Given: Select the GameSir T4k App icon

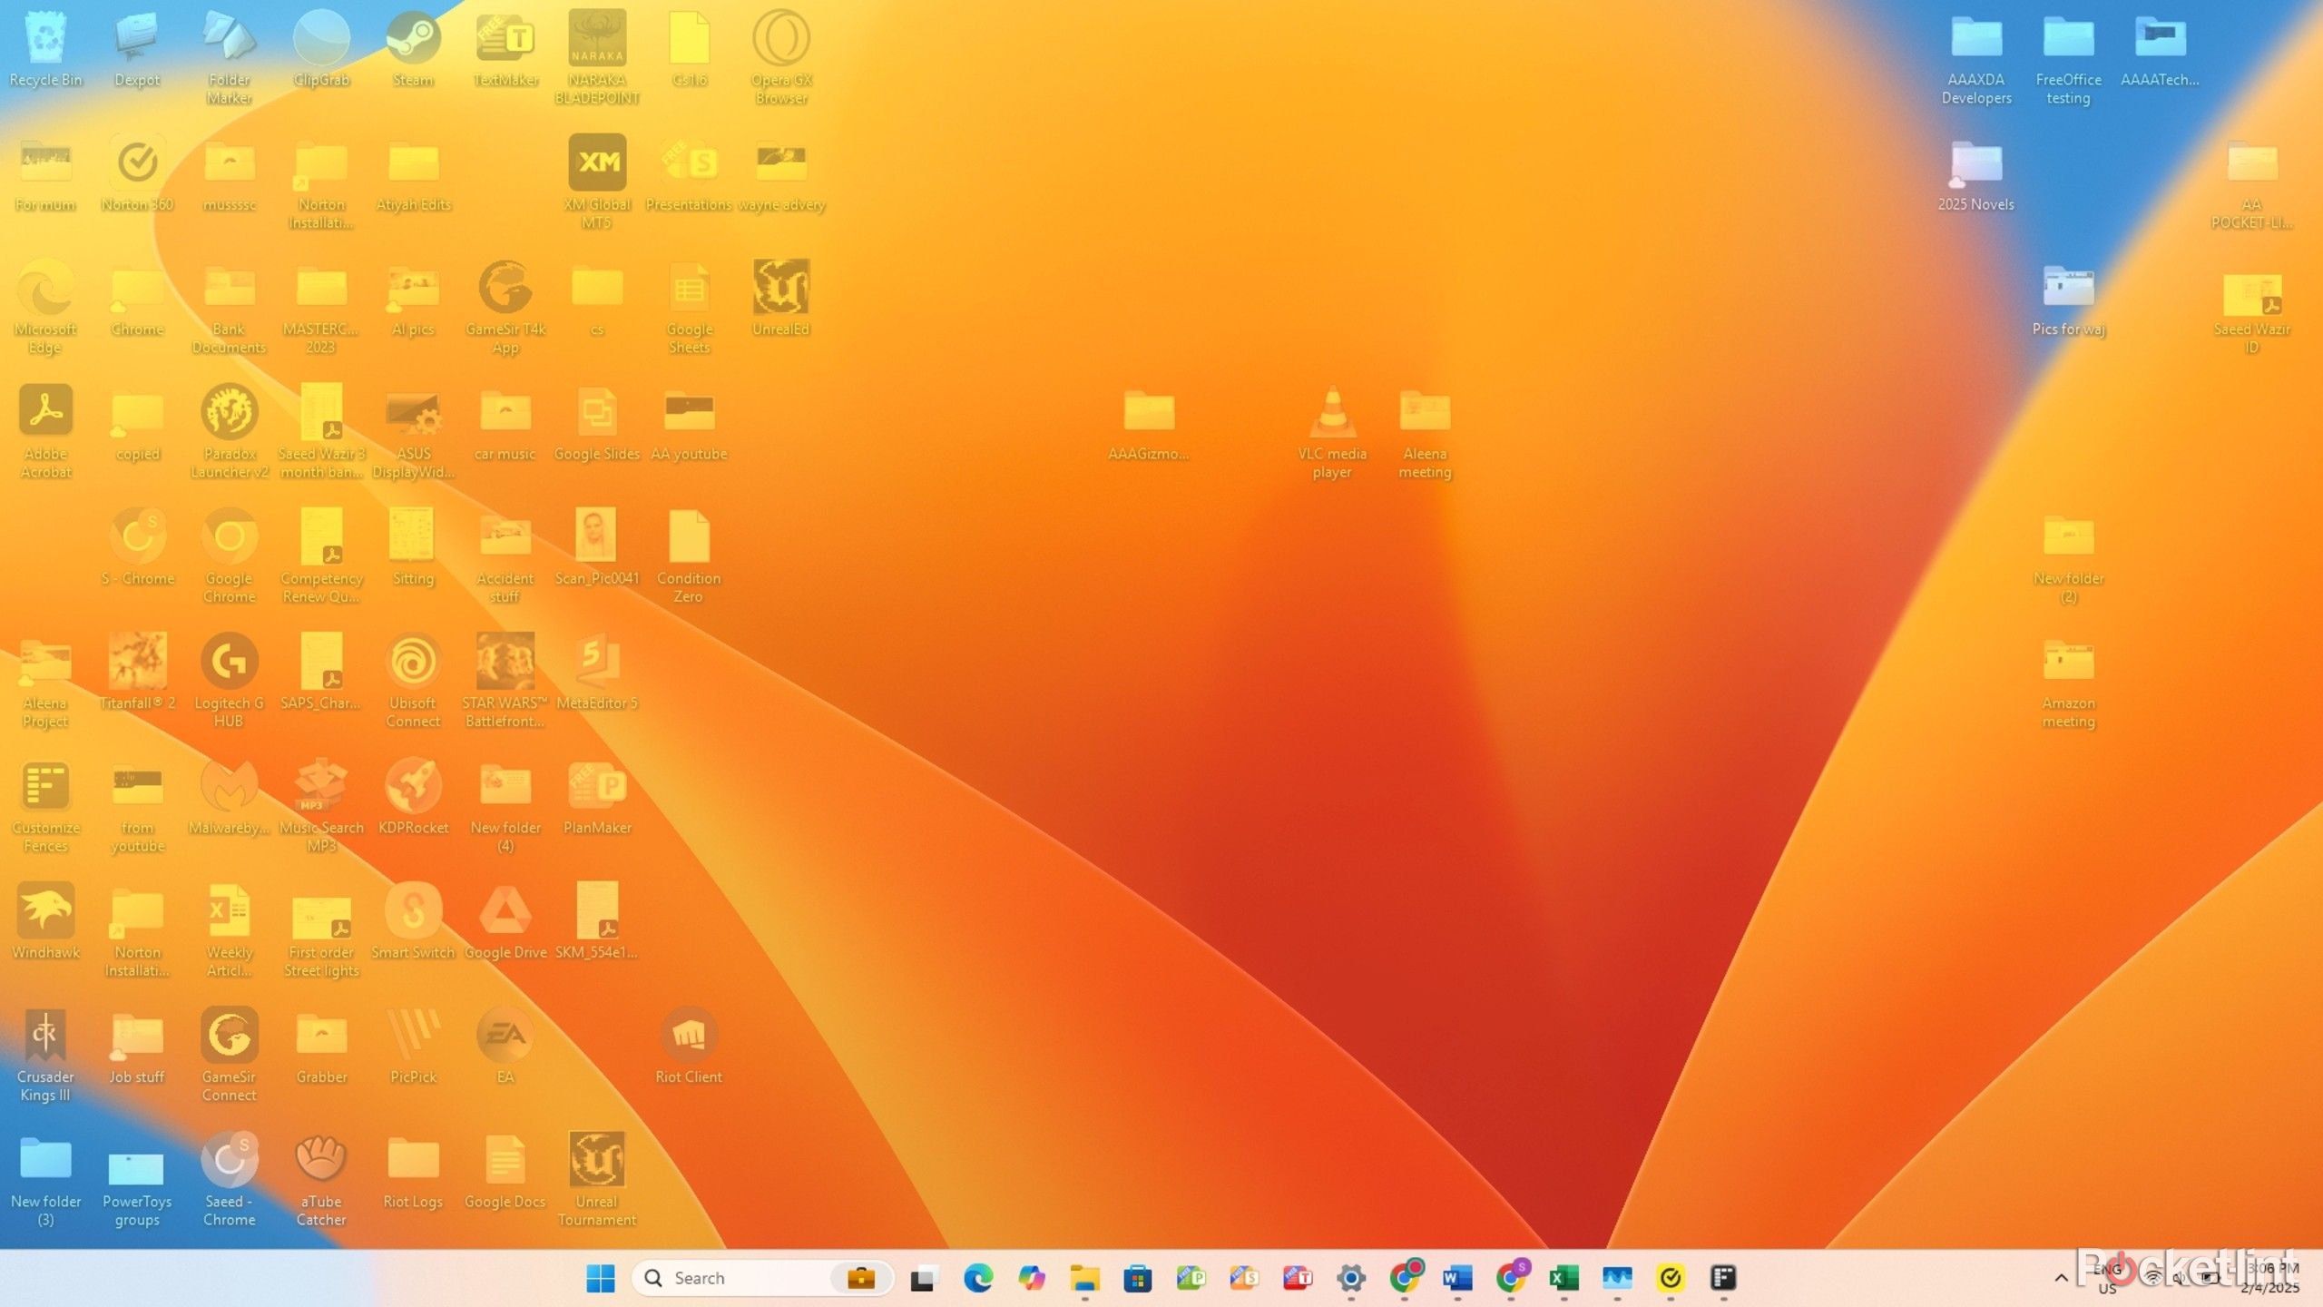Looking at the screenshot, I should click(505, 307).
